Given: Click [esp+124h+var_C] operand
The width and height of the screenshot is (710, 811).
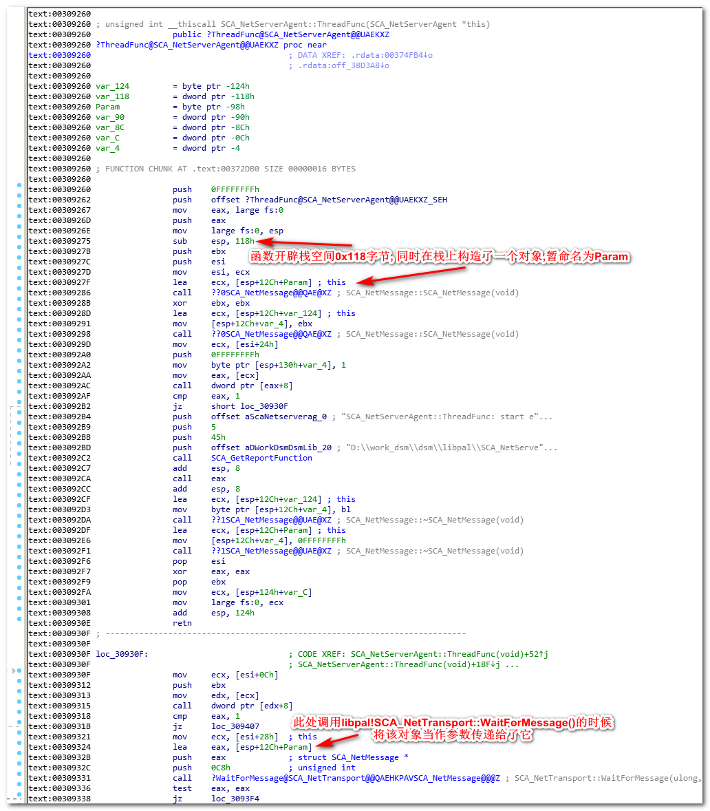Looking at the screenshot, I should (x=273, y=593).
